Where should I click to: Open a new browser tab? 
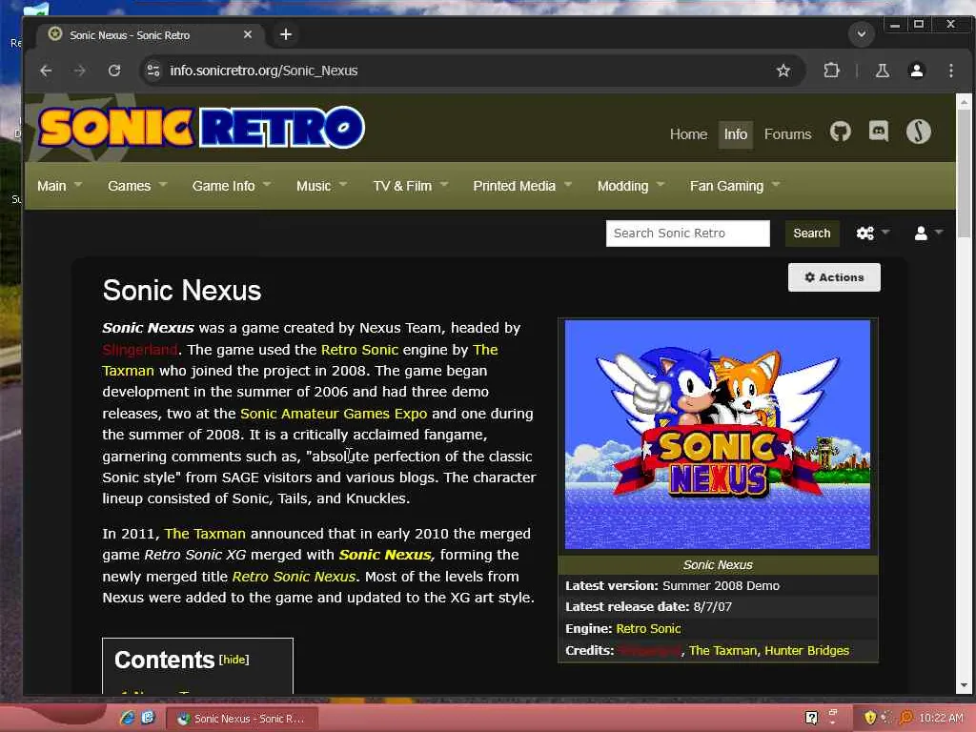point(286,34)
